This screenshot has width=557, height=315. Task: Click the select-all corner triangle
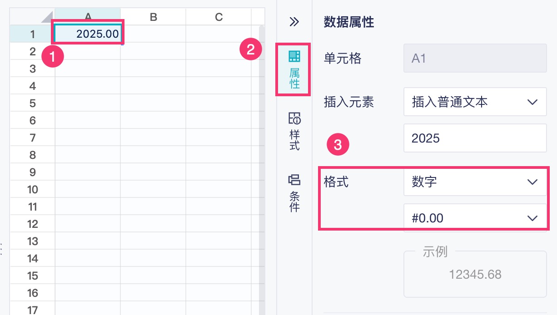pyautogui.click(x=47, y=17)
